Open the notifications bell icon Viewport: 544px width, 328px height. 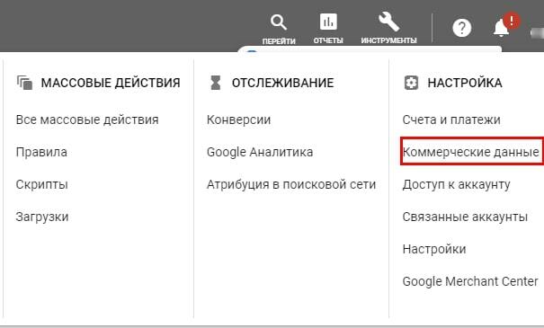[502, 28]
